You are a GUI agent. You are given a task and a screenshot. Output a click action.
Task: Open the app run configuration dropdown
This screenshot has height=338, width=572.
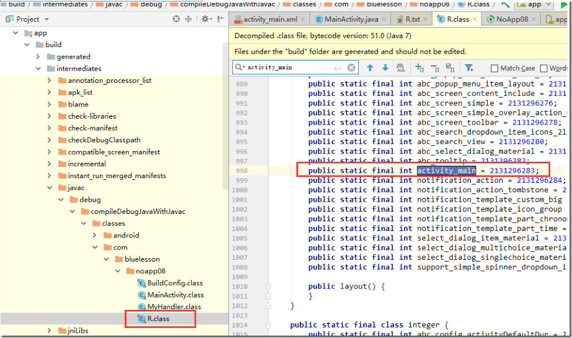(534, 5)
